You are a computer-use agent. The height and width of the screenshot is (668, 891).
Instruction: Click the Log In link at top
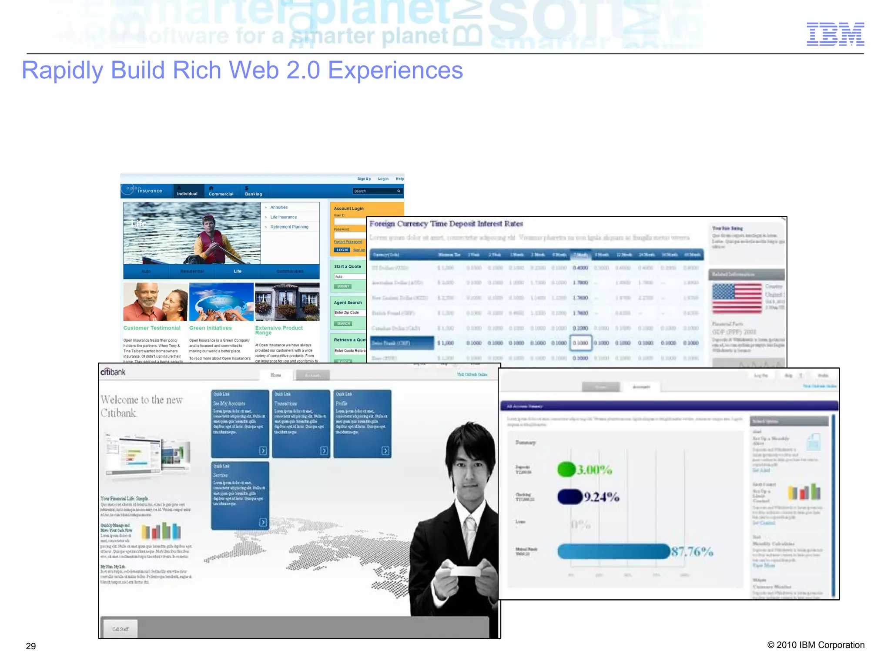[383, 179]
